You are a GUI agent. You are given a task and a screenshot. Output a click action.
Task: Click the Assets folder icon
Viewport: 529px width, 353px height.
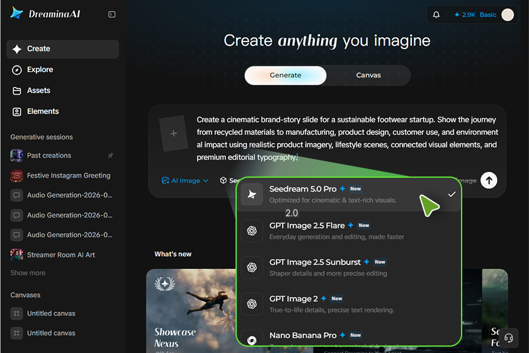[x=17, y=91]
